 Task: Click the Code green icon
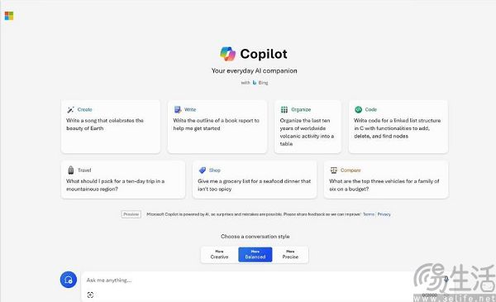(x=358, y=109)
